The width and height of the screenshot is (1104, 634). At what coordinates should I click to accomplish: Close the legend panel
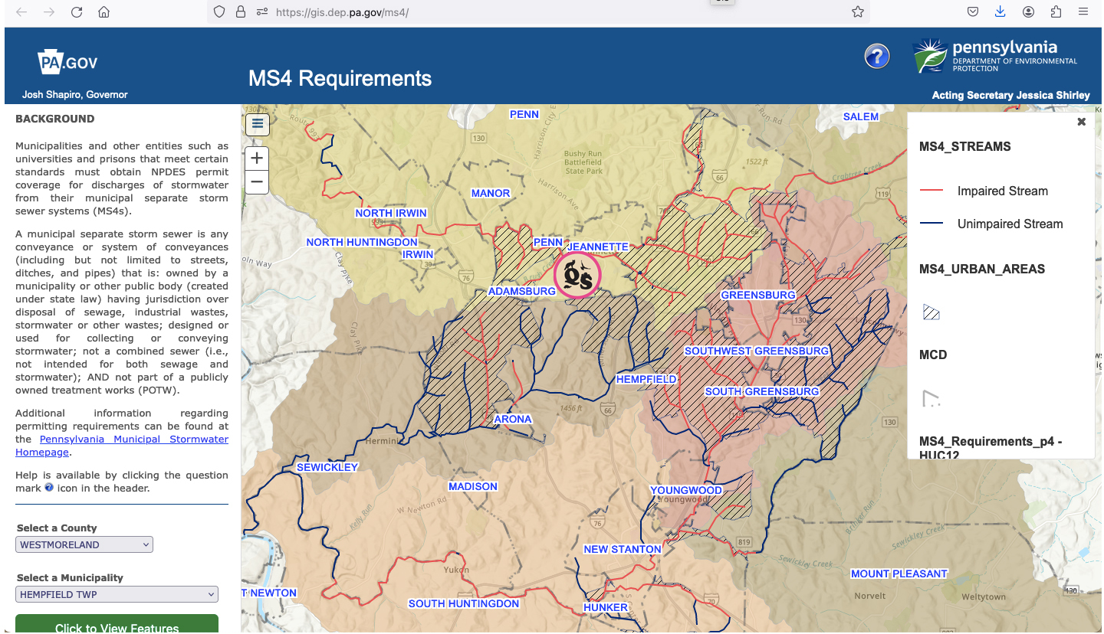(x=1081, y=122)
